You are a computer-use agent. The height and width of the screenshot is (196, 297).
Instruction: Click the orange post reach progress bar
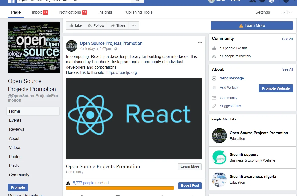tap(120, 188)
